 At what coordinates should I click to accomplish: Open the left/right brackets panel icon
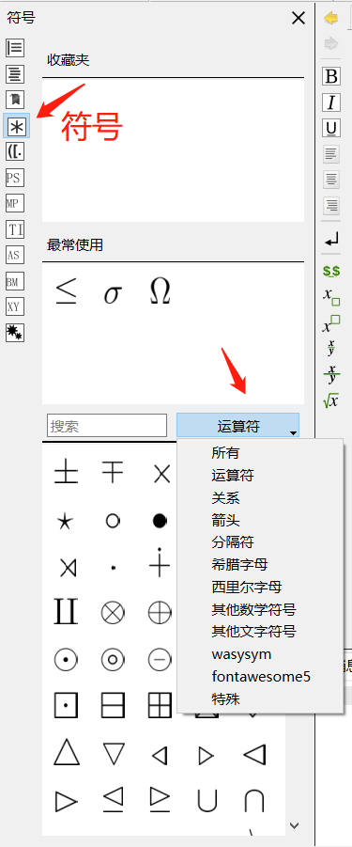15,151
